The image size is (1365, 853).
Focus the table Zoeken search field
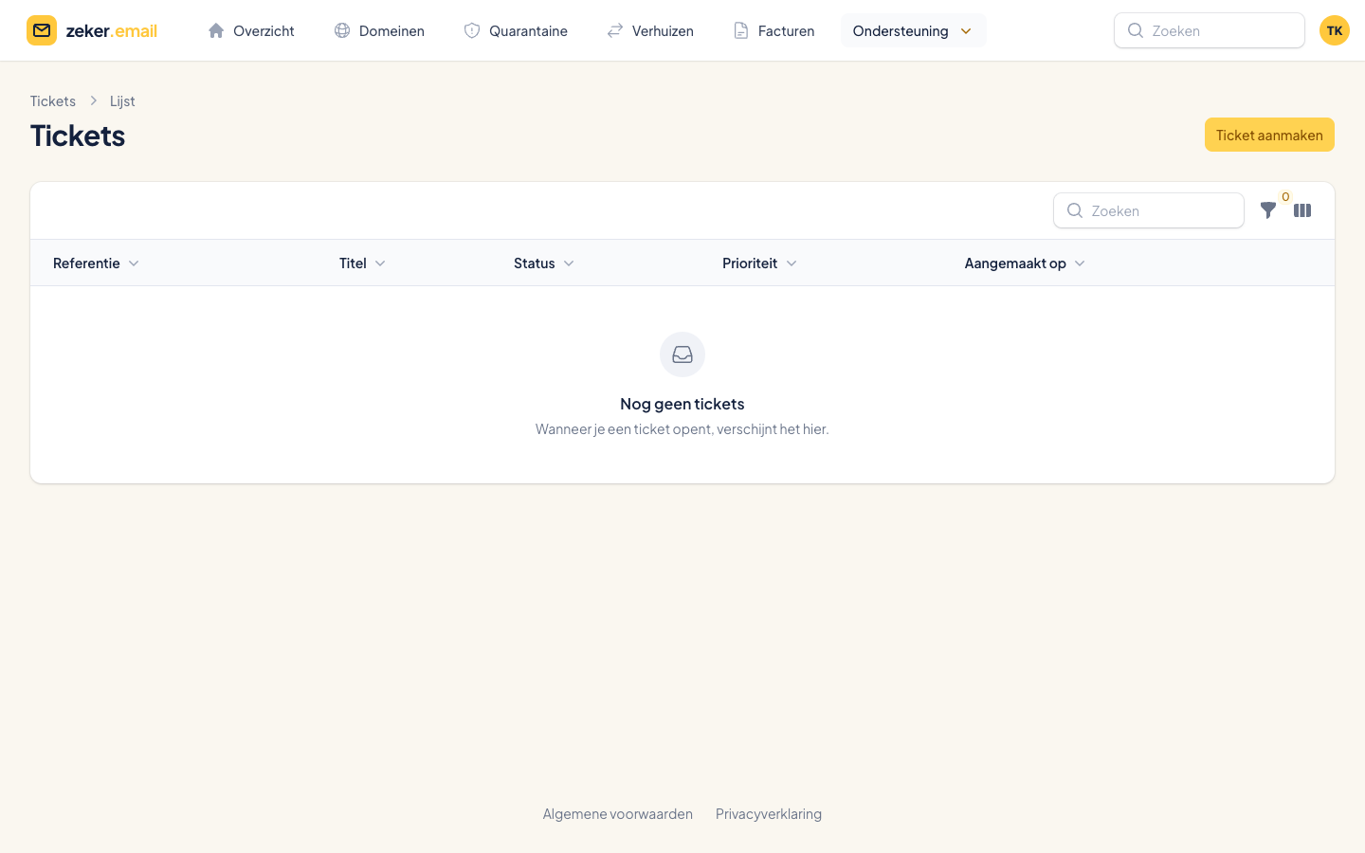[x=1149, y=210]
